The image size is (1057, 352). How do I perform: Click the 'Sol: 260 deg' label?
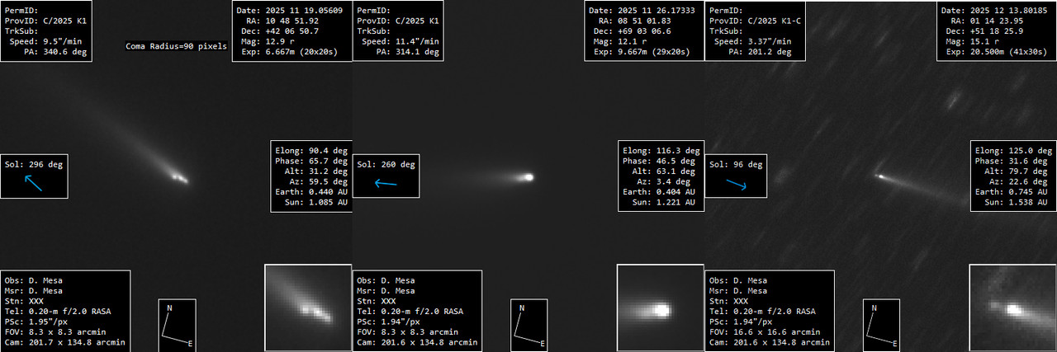tap(386, 164)
